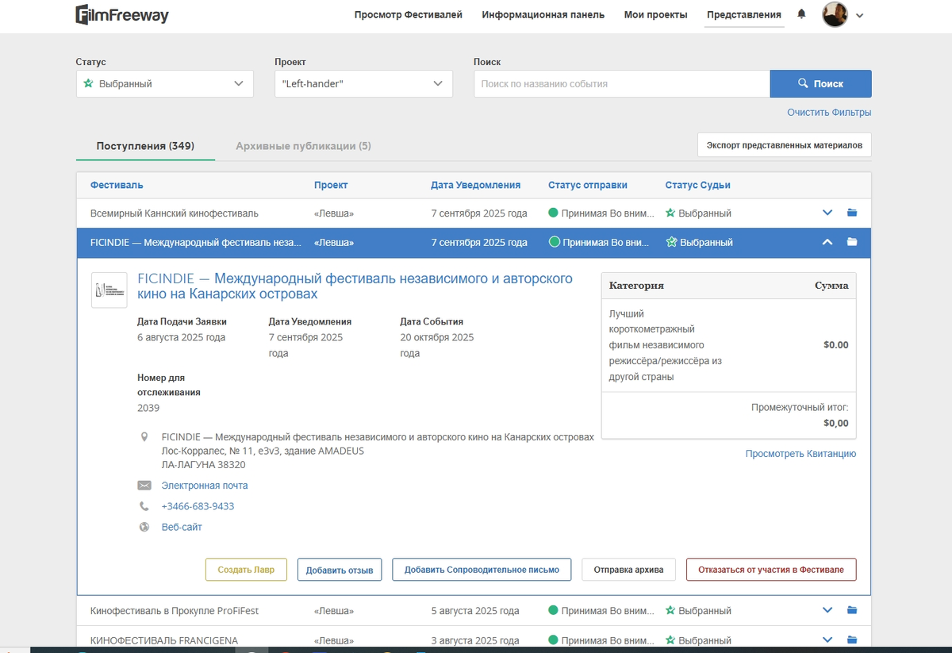Click the user profile avatar
The width and height of the screenshot is (952, 653).
pyautogui.click(x=835, y=14)
